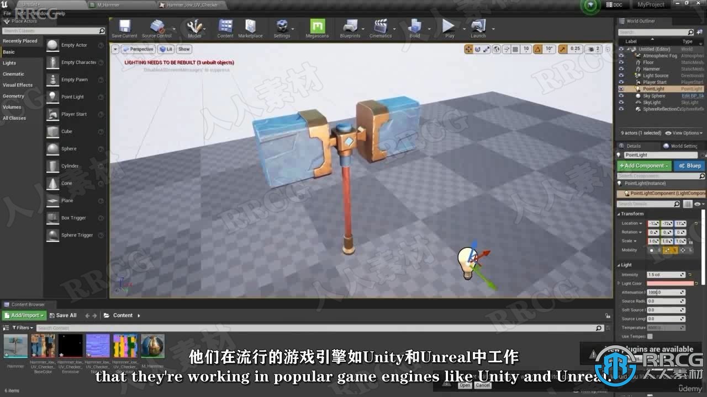The image size is (707, 397).
Task: Select the Sphere Trigger actor icon
Action: point(52,235)
